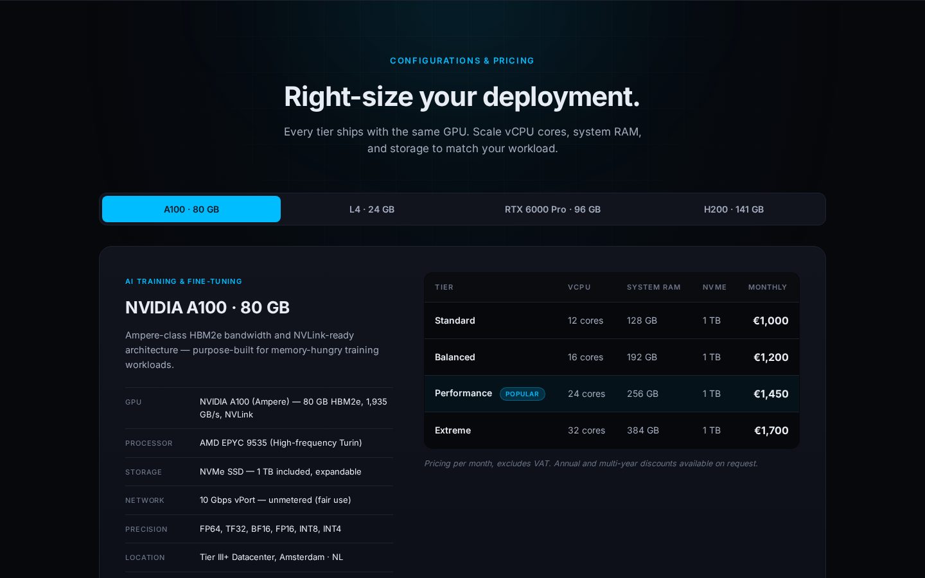
Task: Select the Extreme tier row name
Action: coord(453,430)
